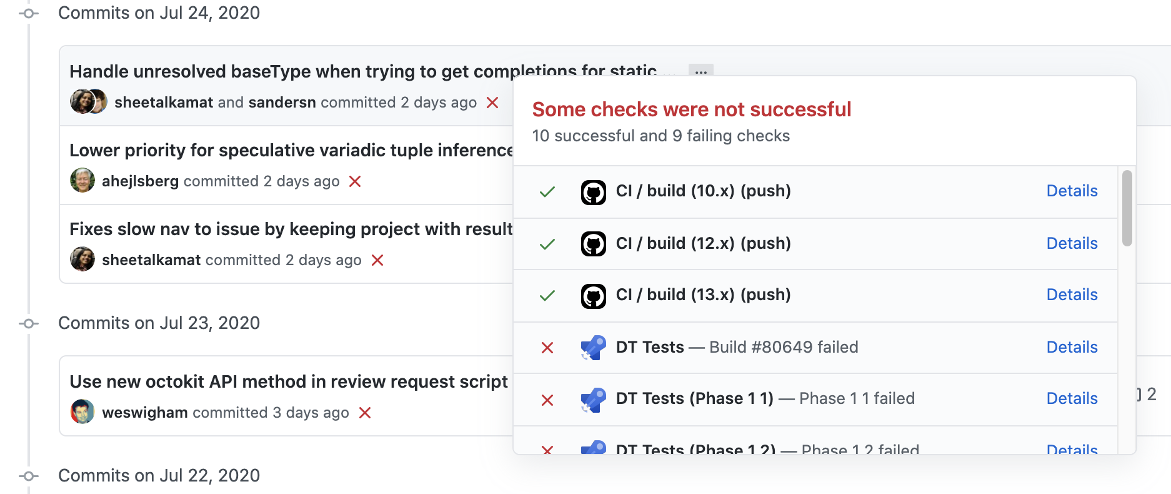
Task: Open Details for DT Tests Build #80649
Action: [x=1072, y=347]
